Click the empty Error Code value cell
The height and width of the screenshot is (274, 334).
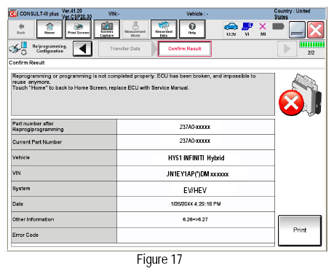point(196,235)
